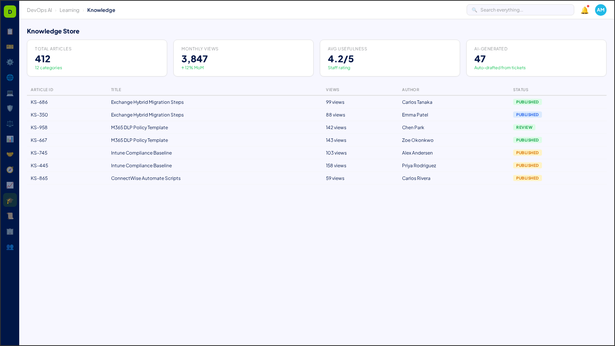The height and width of the screenshot is (346, 615).
Task: Click the D logo in the top corner
Action: [10, 11]
